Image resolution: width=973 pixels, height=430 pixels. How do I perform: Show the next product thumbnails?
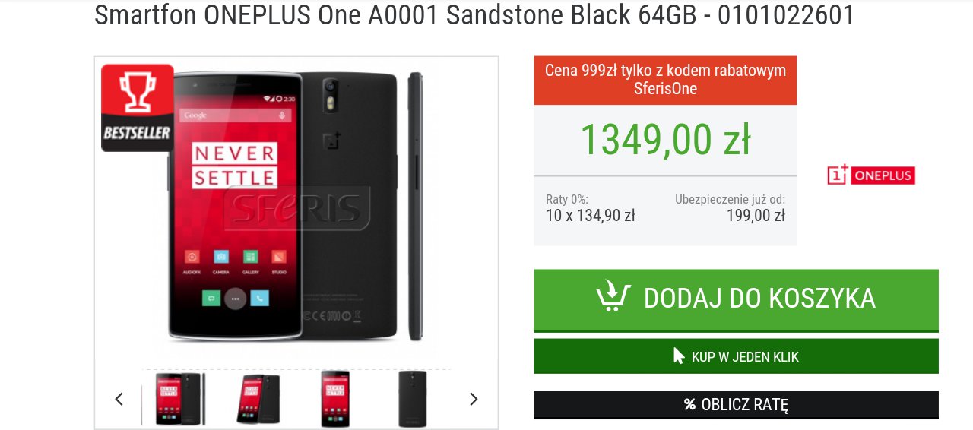click(x=474, y=399)
